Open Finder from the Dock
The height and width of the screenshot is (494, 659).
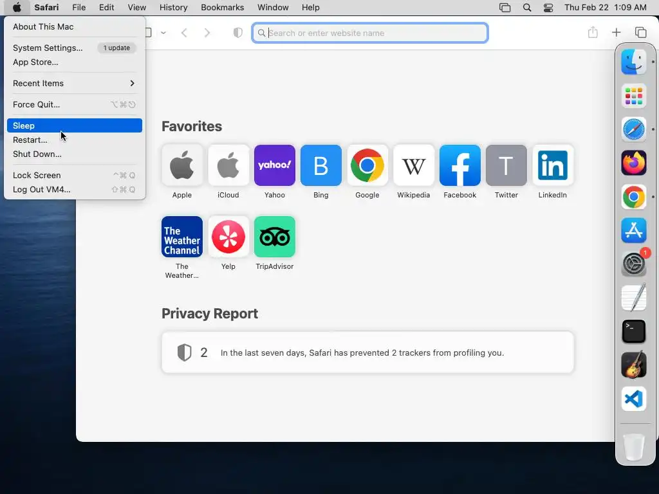[x=634, y=62]
